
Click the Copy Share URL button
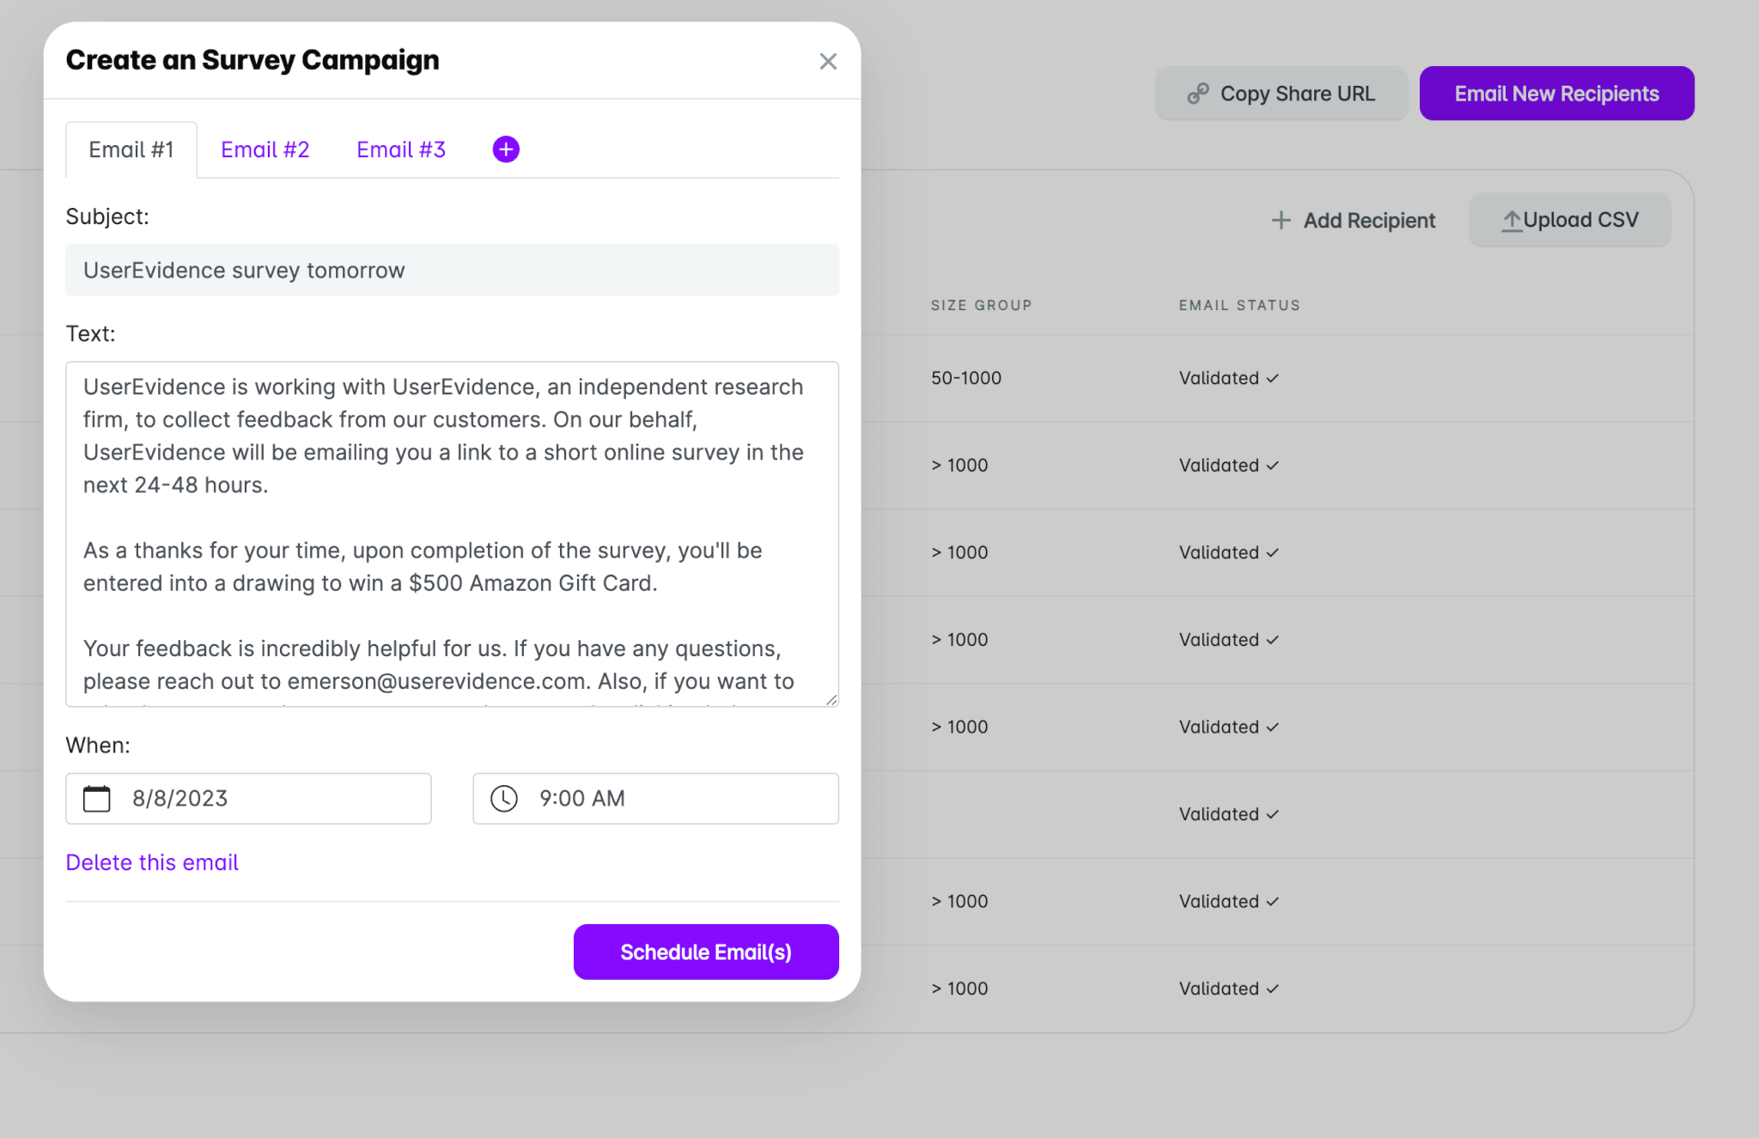tap(1281, 94)
